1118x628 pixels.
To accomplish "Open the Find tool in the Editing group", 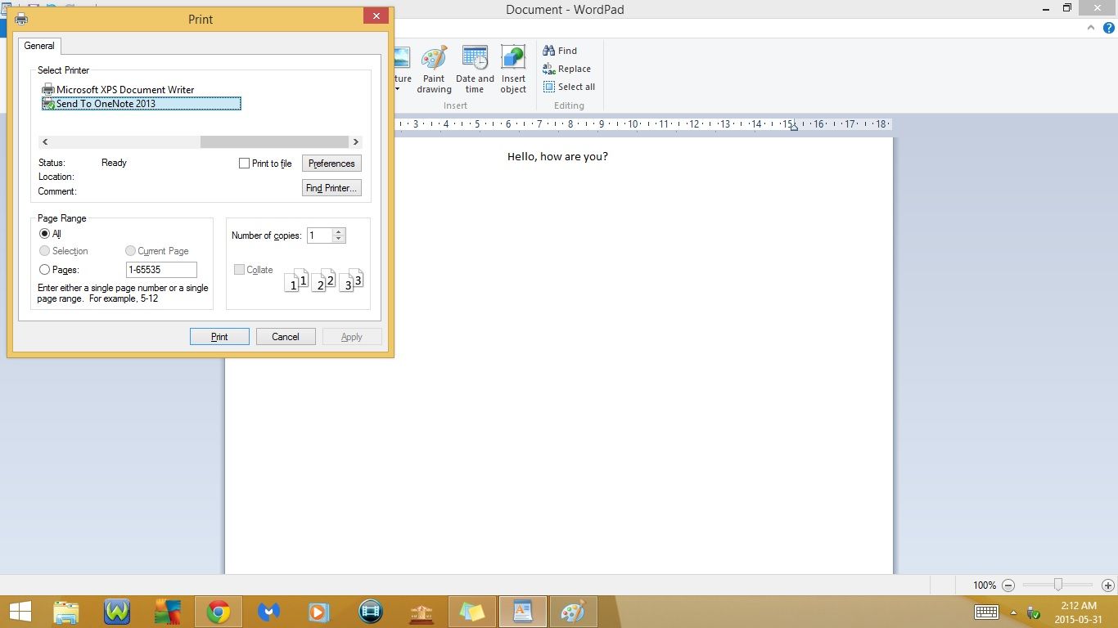I will (561, 50).
